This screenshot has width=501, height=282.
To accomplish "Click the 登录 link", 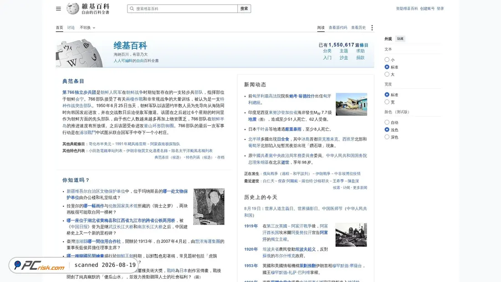I will coord(440,9).
